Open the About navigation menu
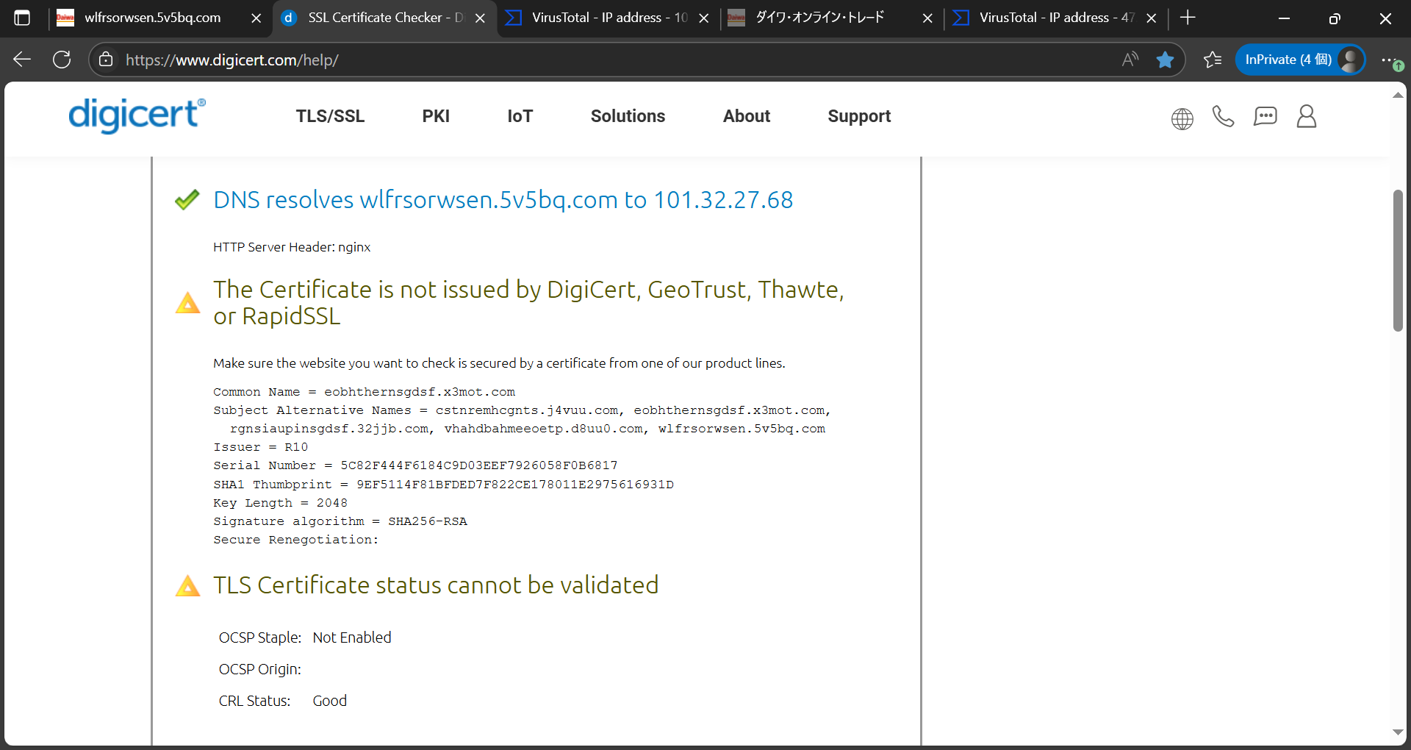Viewport: 1411px width, 750px height. coord(747,116)
